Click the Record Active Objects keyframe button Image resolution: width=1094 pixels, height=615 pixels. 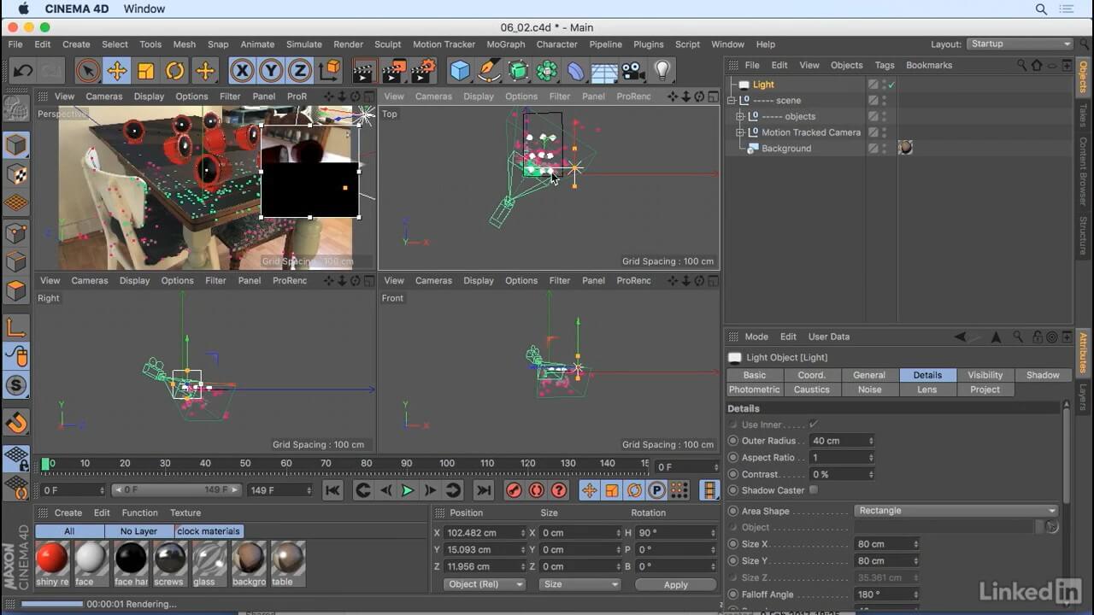tap(514, 490)
